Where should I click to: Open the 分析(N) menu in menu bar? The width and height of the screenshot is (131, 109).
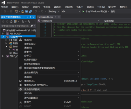pyautogui.click(x=101, y=7)
